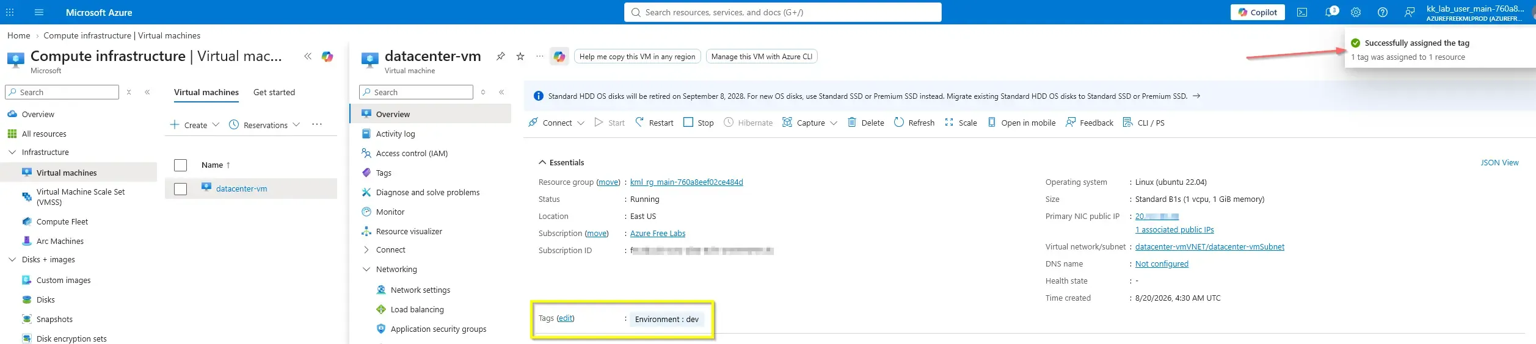This screenshot has width=1536, height=344.
Task: Launch Cloud Shell from the top bar
Action: click(1302, 12)
